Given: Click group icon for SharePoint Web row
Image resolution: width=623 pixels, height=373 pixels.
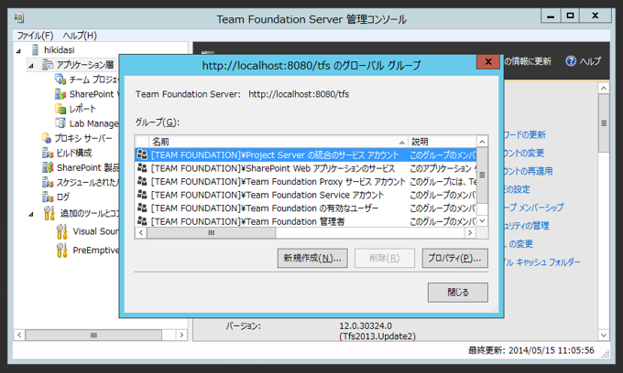Looking at the screenshot, I should 142,168.
